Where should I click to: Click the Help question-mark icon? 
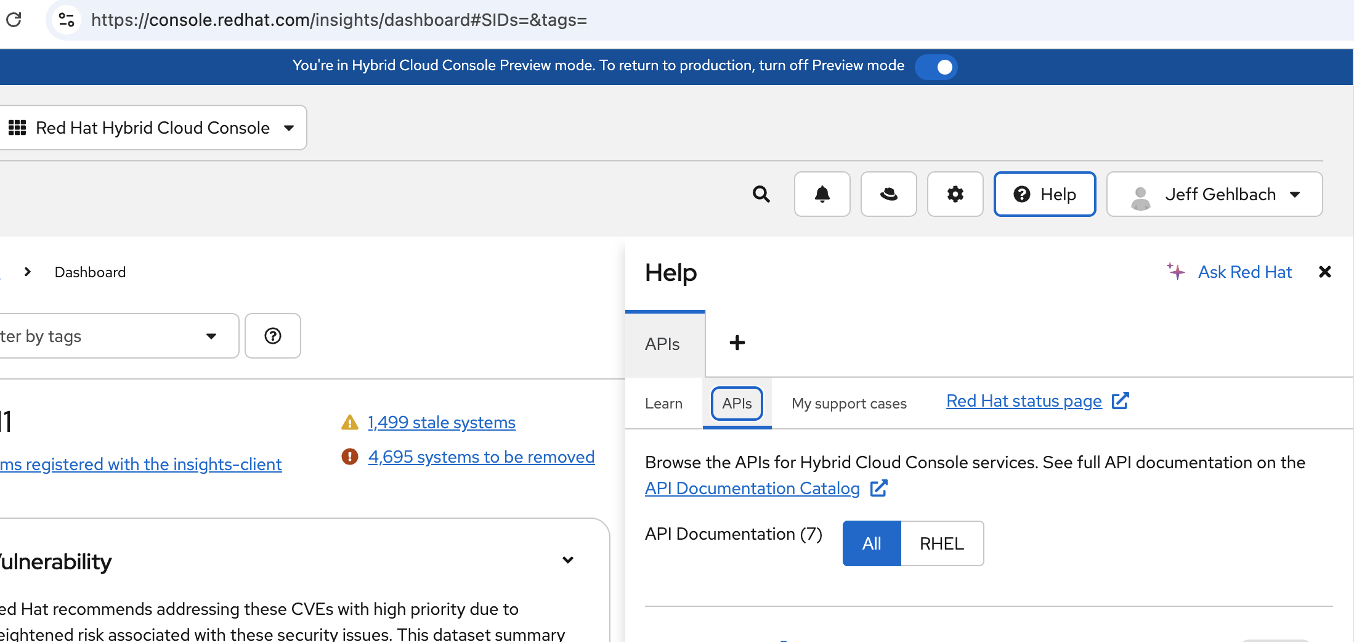pos(1022,194)
